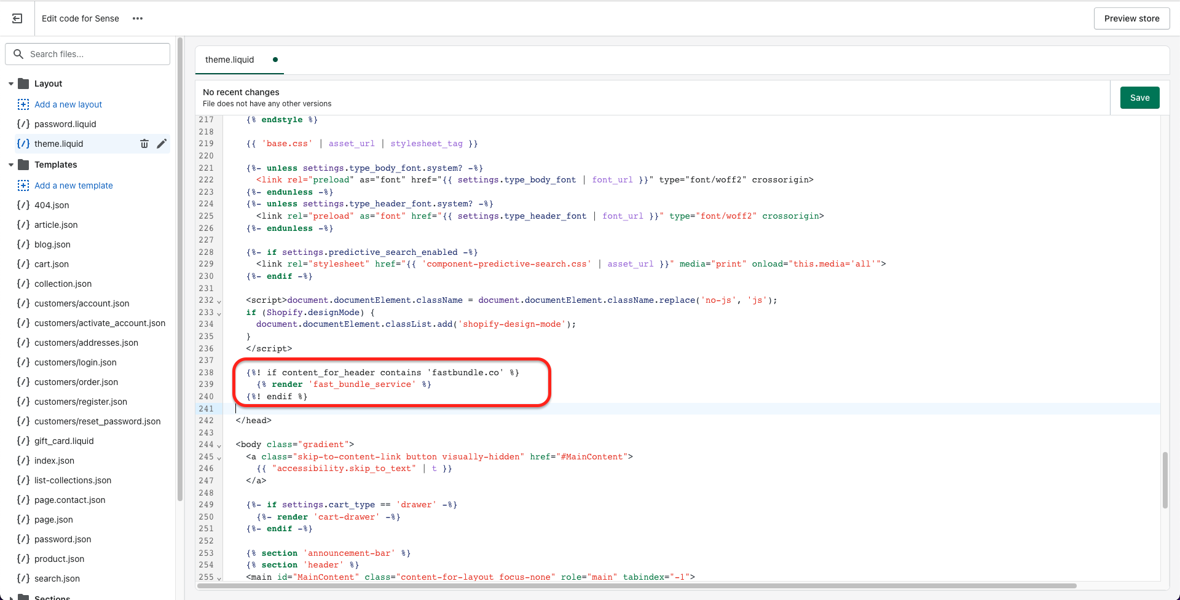Open collection.json template file
Screen dimensions: 1180x600
click(63, 284)
